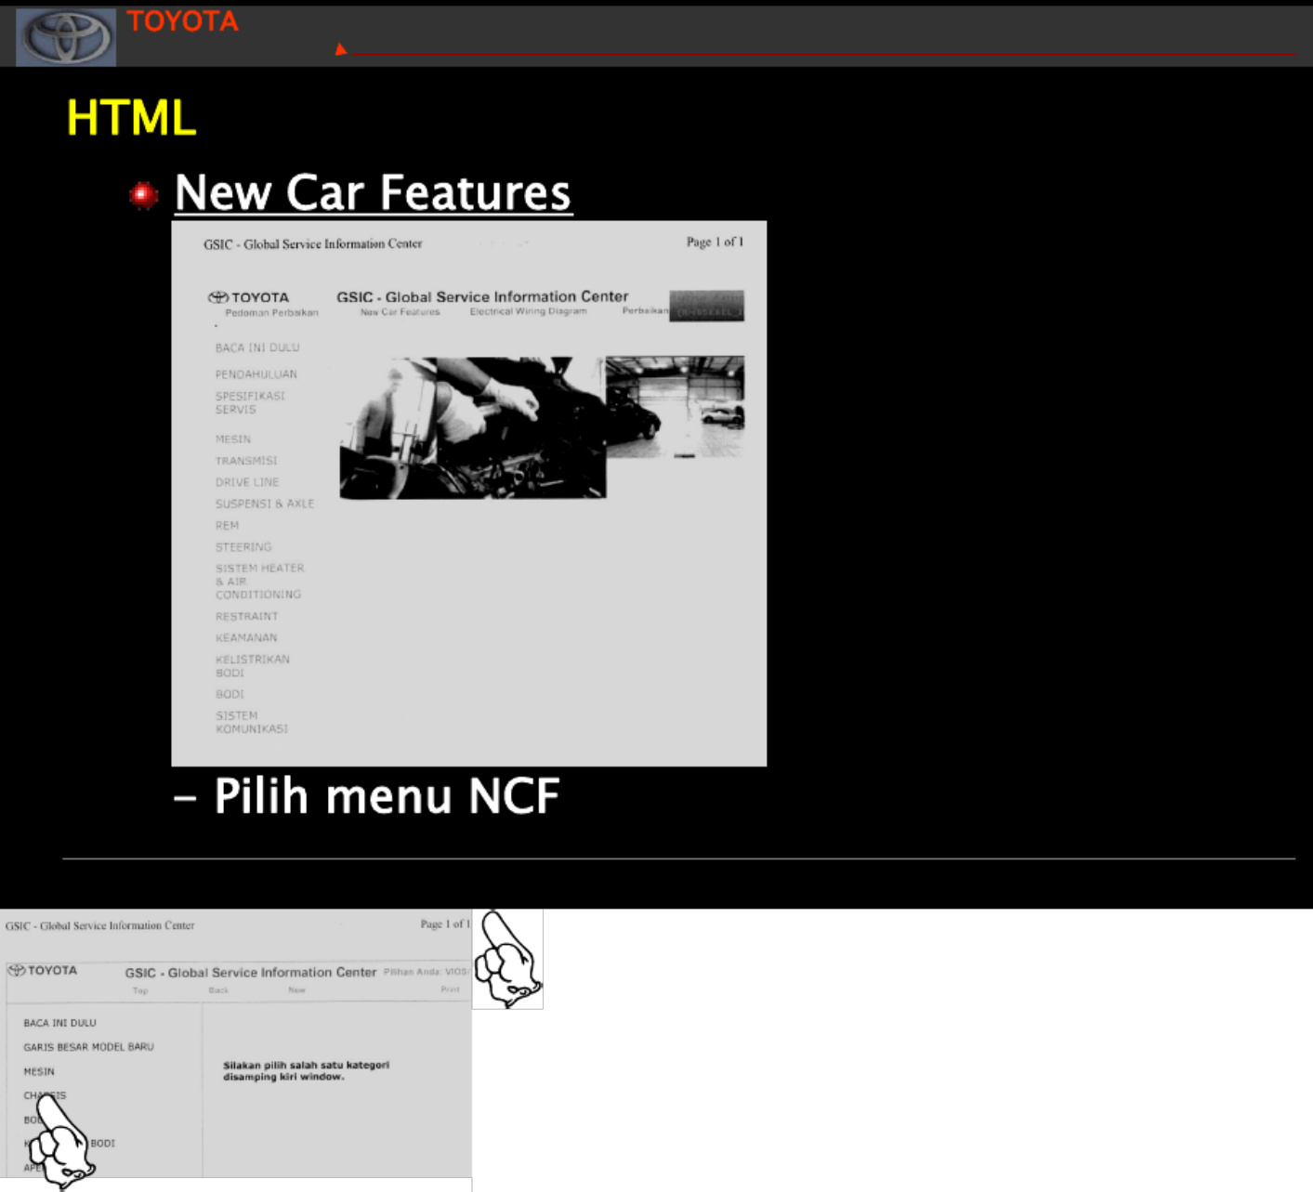
Task: Select BODI below KELISTRIKAN BODI
Action: pyautogui.click(x=230, y=694)
